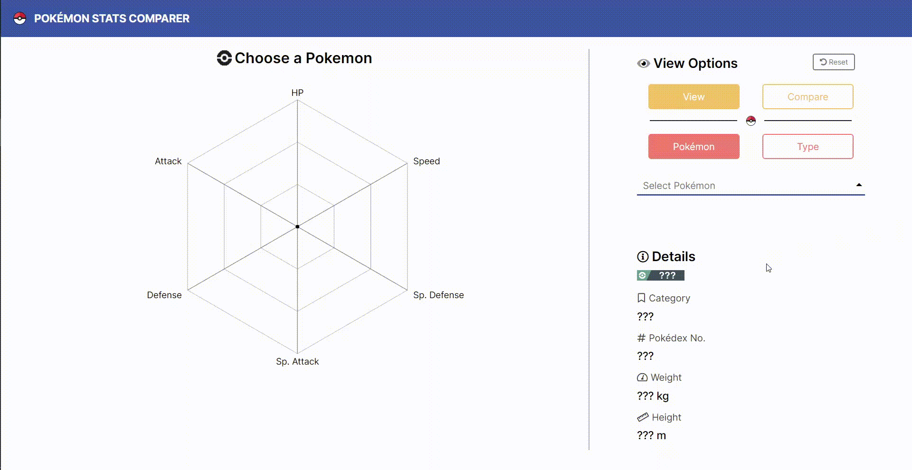This screenshot has width=912, height=470.
Task: Click the Details section heading
Action: [674, 256]
